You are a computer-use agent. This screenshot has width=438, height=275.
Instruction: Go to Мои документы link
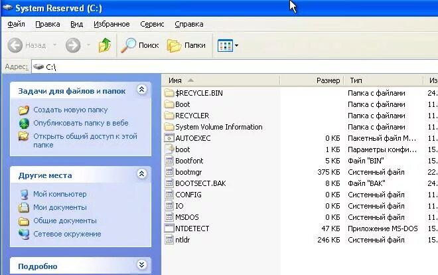60,207
